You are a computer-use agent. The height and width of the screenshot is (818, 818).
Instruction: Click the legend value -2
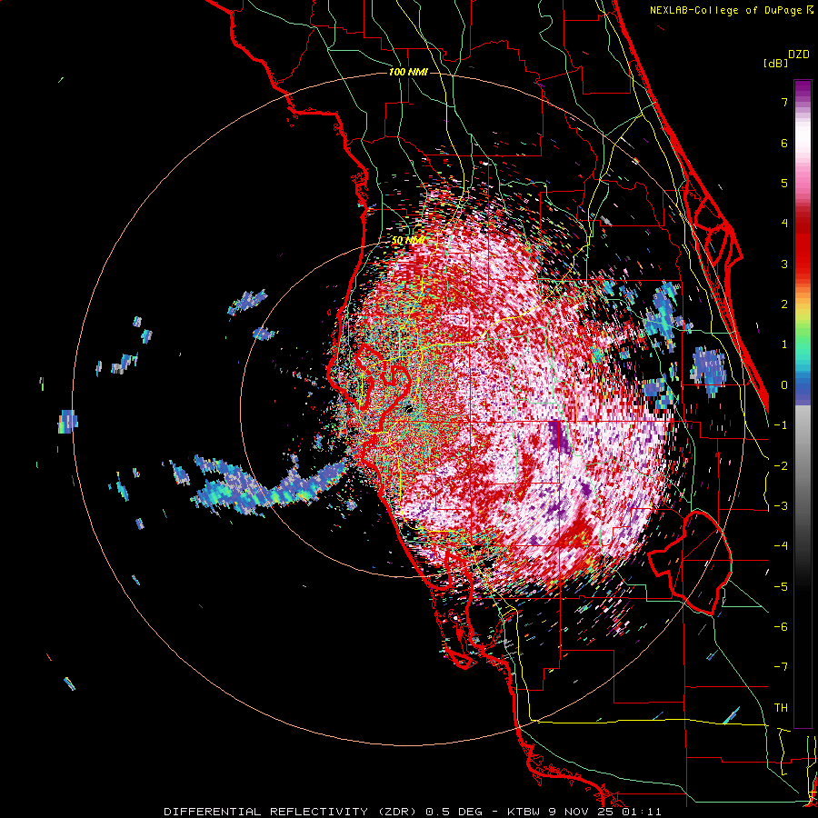tap(781, 466)
